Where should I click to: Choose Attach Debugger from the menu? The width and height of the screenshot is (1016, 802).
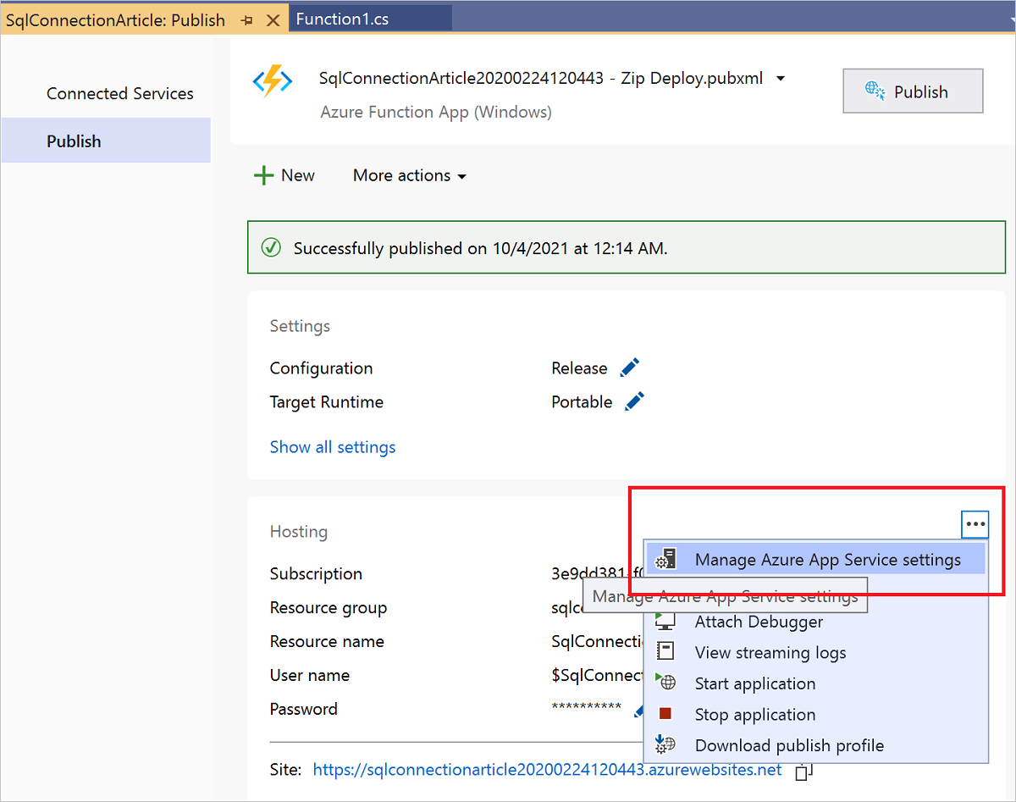pyautogui.click(x=758, y=622)
